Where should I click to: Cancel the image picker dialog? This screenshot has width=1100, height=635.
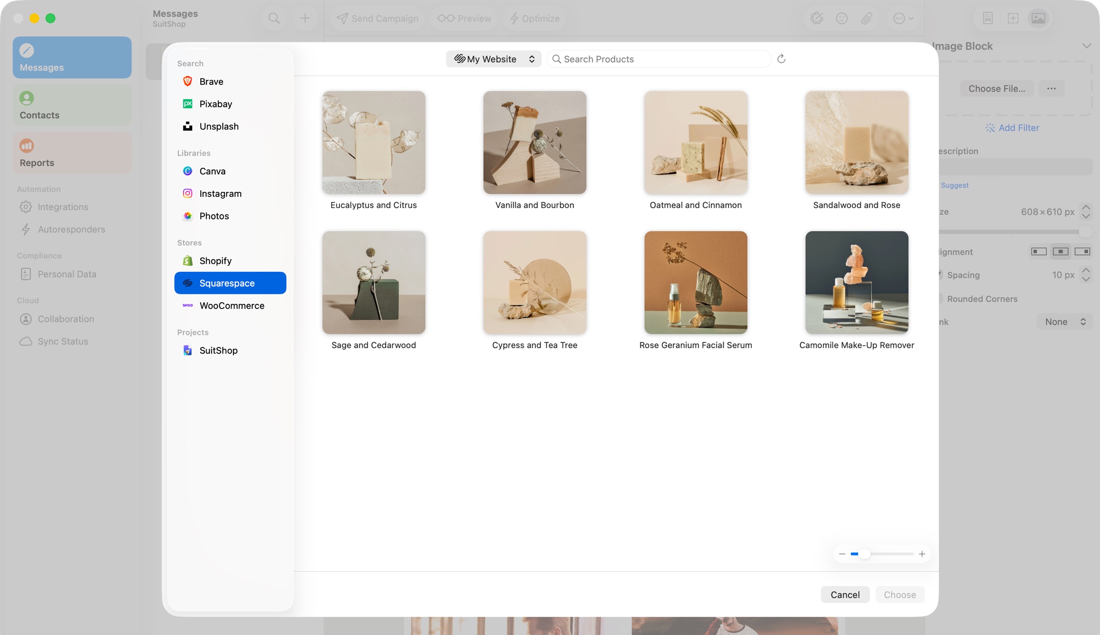tap(845, 594)
